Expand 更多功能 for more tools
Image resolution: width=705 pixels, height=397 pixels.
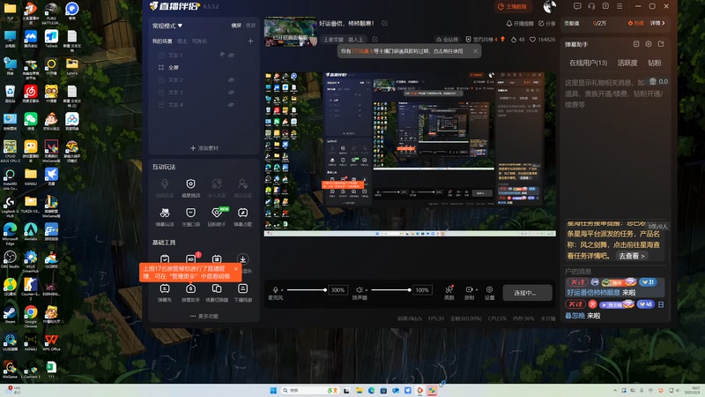(x=204, y=316)
